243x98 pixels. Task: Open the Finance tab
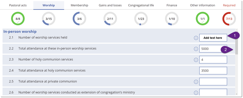coord(172,5)
